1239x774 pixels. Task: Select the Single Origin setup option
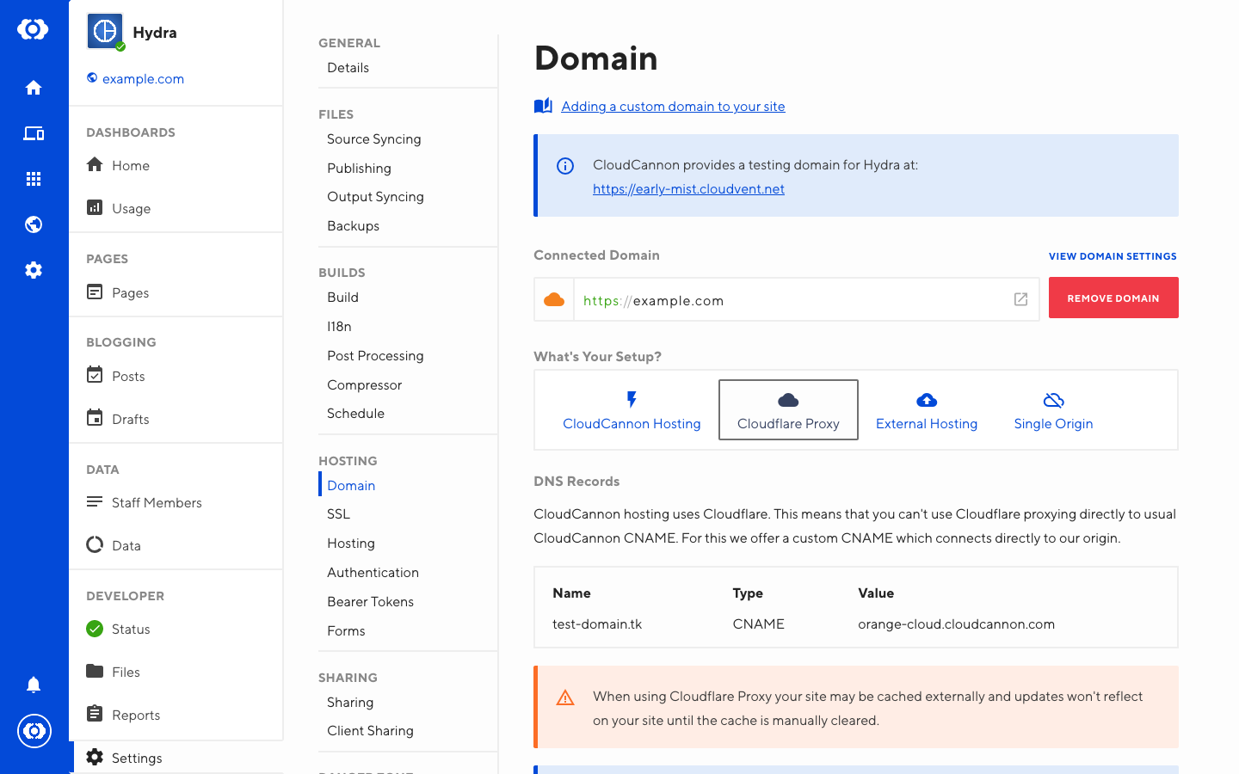[1053, 410]
